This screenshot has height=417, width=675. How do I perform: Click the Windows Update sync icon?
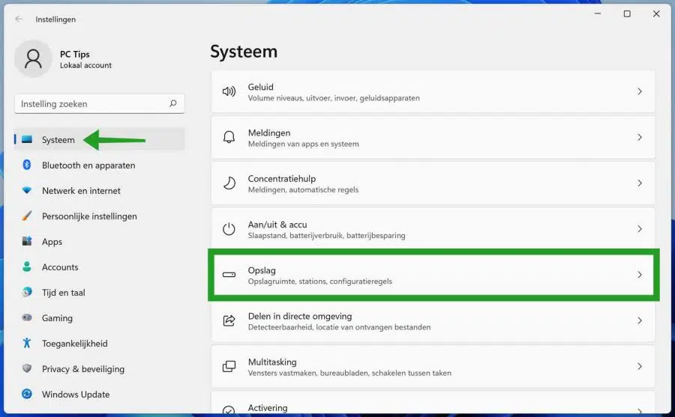coord(27,394)
